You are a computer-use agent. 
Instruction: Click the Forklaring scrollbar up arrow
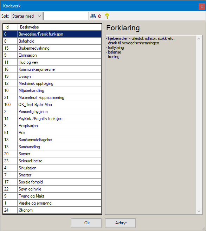coord(199,39)
